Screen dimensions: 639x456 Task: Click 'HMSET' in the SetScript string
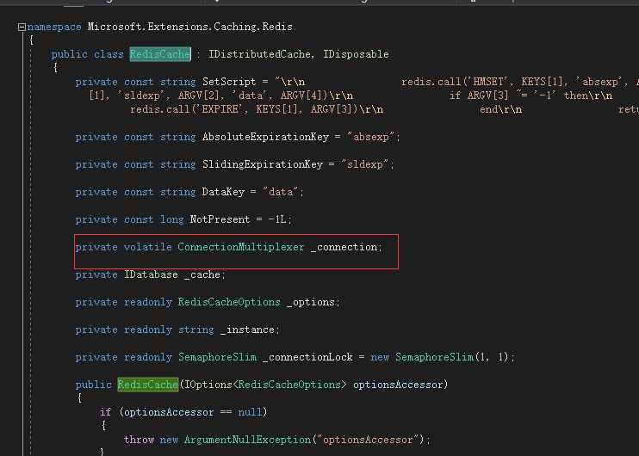click(488, 82)
